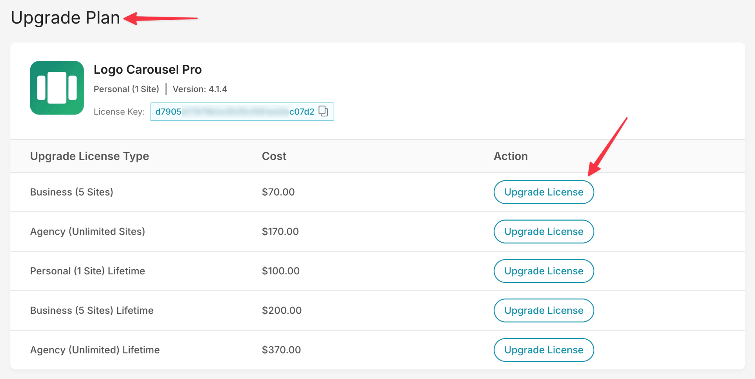Screen dimensions: 755x379
Task: Click the Agency (Unlimited) Lifetime row label
Action: click(x=95, y=350)
